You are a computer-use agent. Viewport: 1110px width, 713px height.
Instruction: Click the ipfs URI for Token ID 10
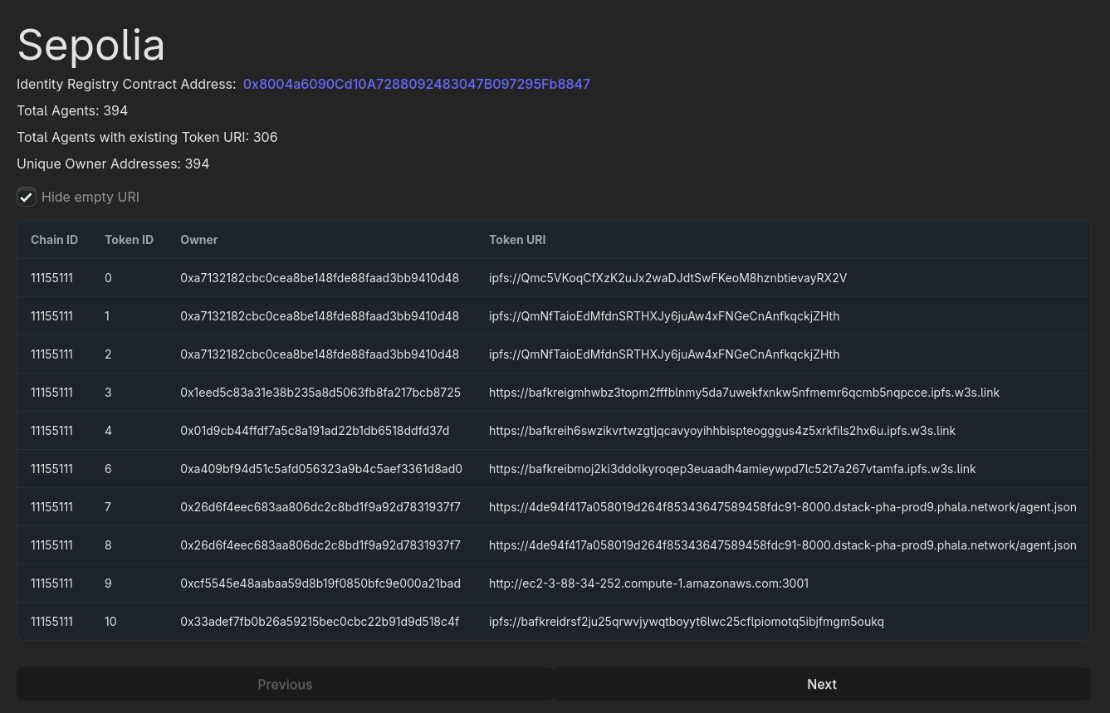click(x=686, y=622)
